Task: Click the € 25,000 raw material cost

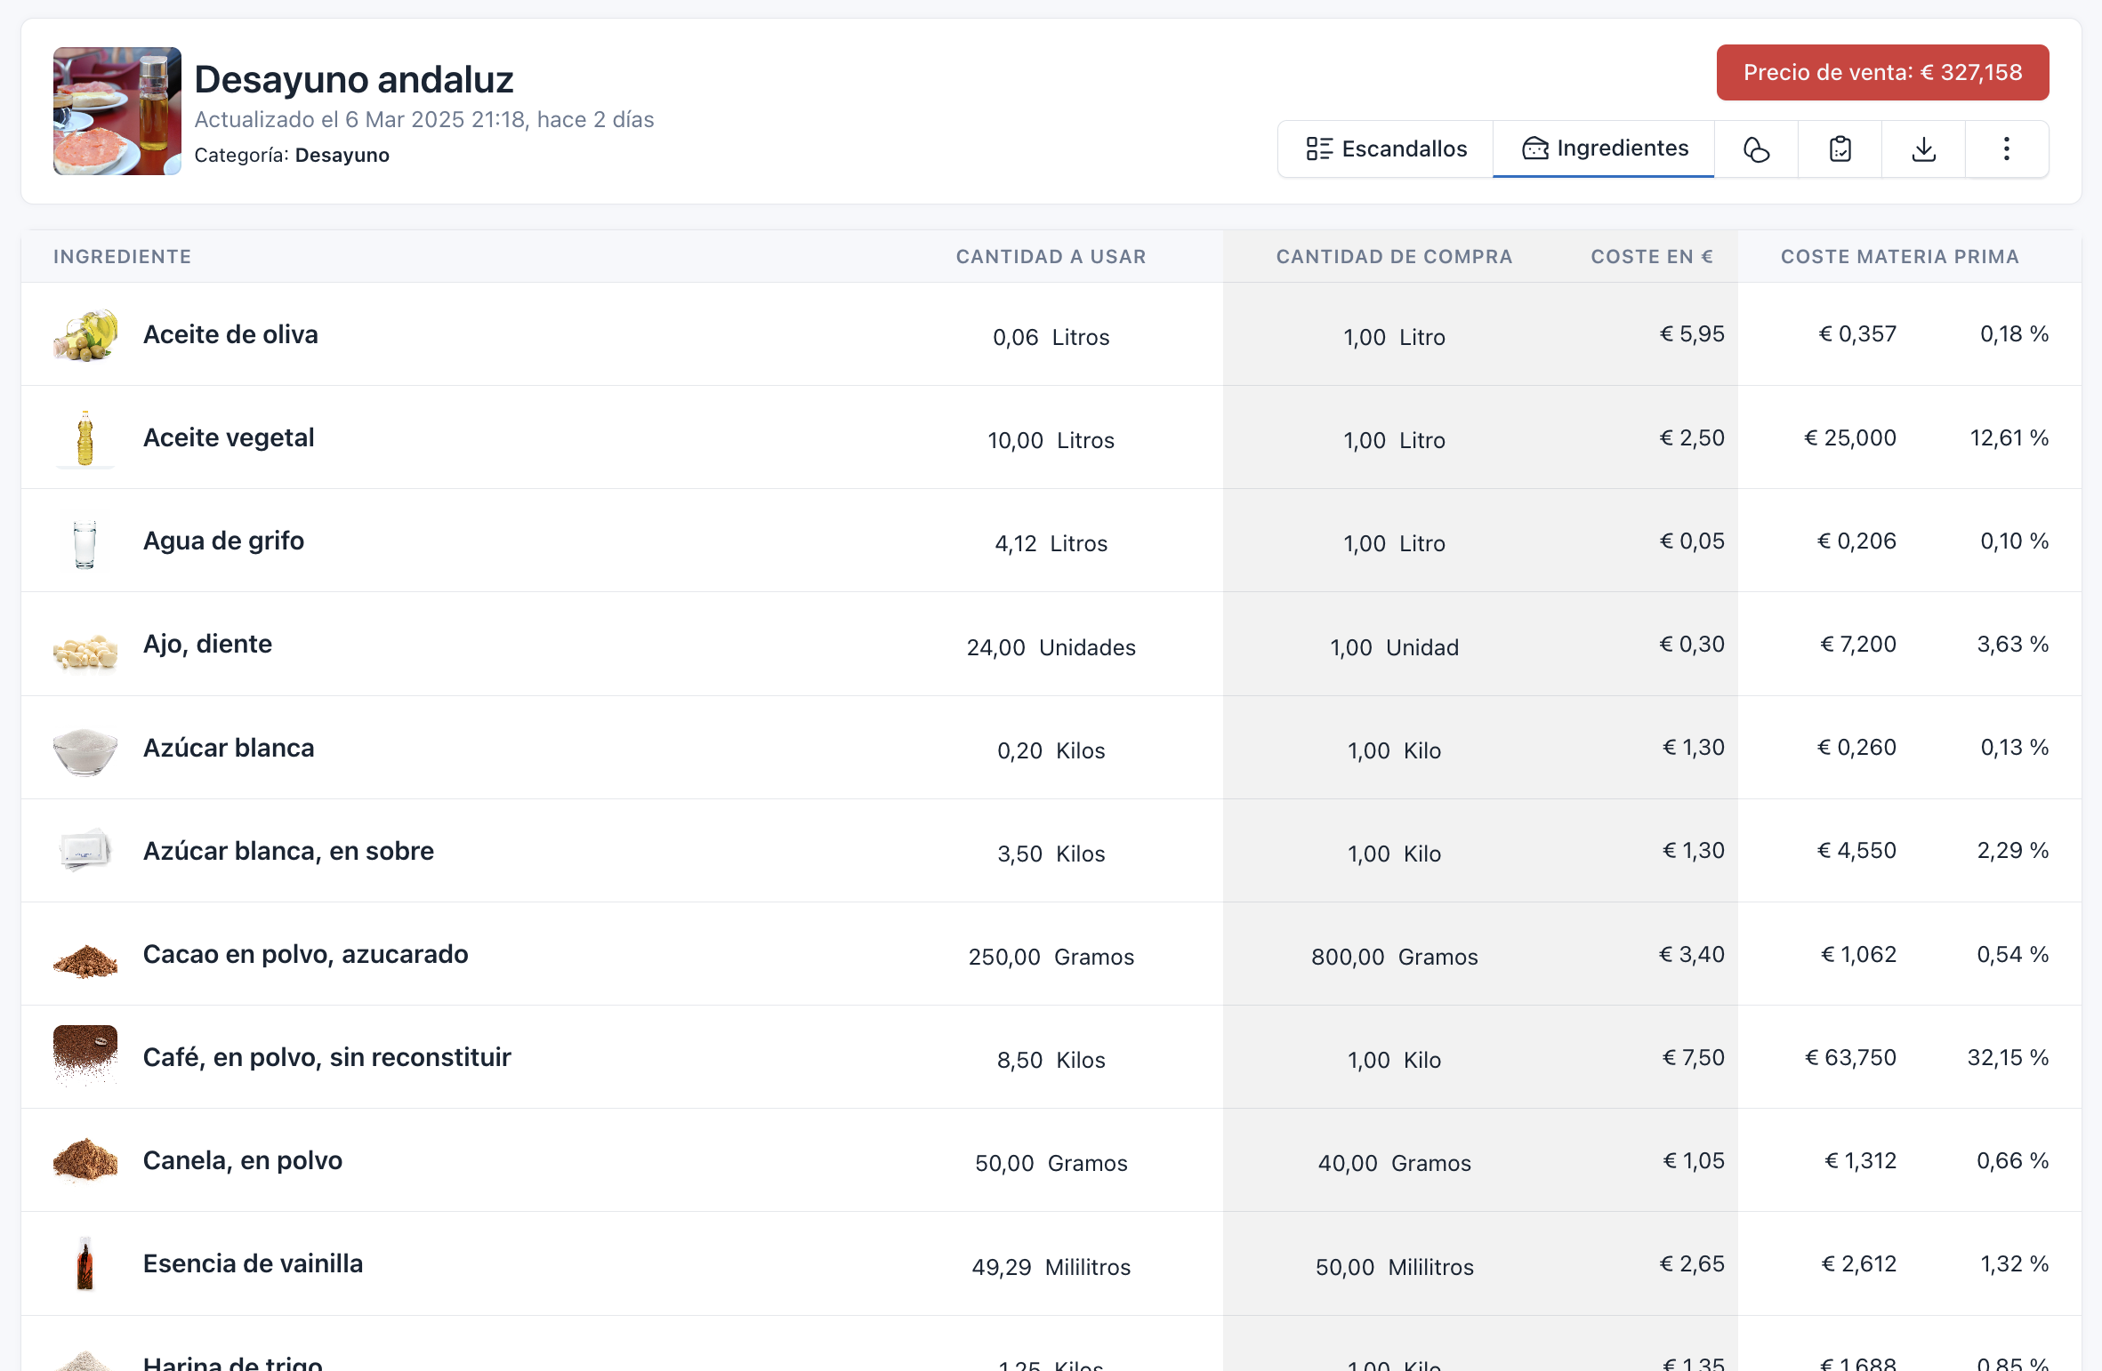Action: pos(1850,437)
